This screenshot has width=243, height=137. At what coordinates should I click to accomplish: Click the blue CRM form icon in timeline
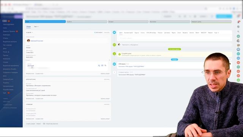pos(114,64)
